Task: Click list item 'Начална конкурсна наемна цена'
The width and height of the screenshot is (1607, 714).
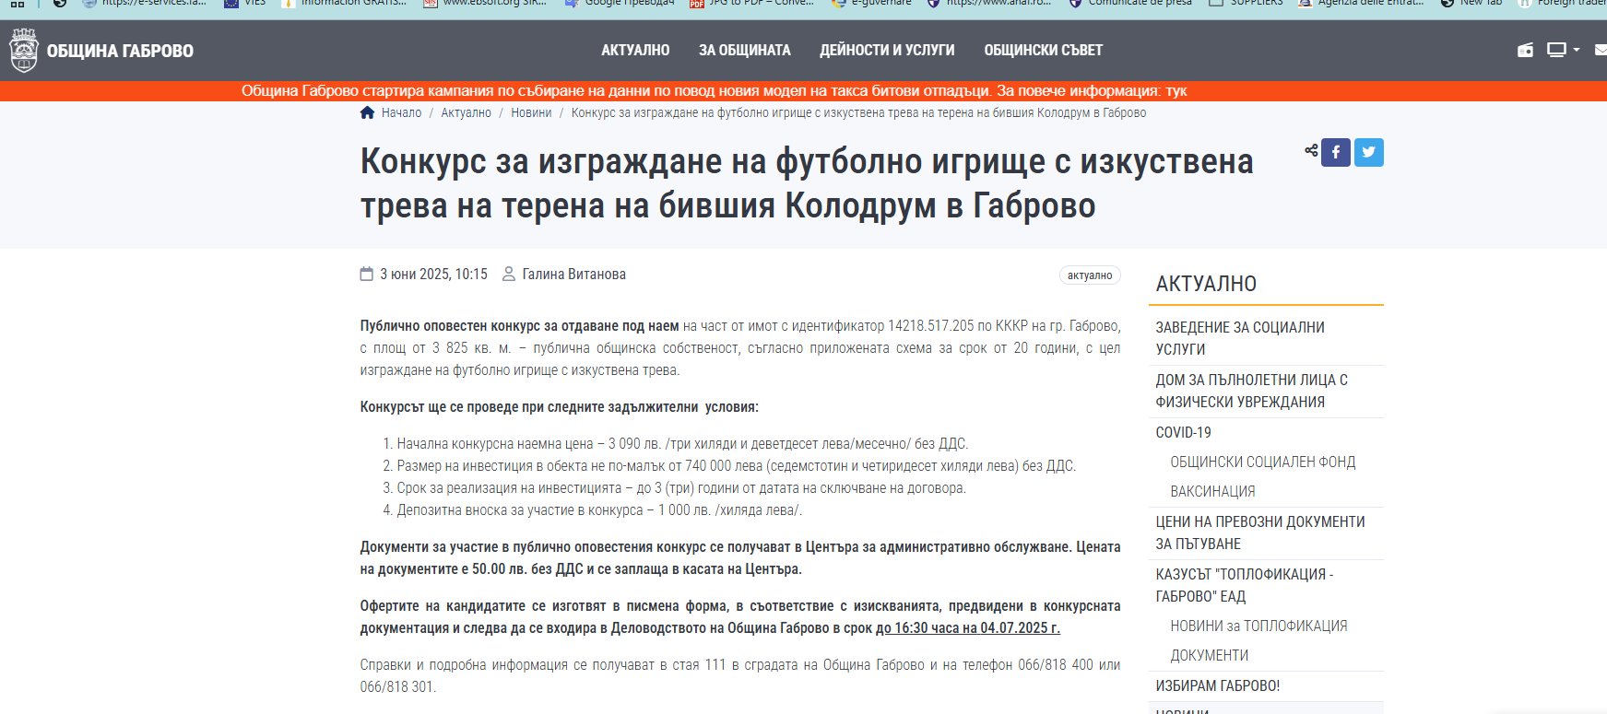Action: click(682, 444)
